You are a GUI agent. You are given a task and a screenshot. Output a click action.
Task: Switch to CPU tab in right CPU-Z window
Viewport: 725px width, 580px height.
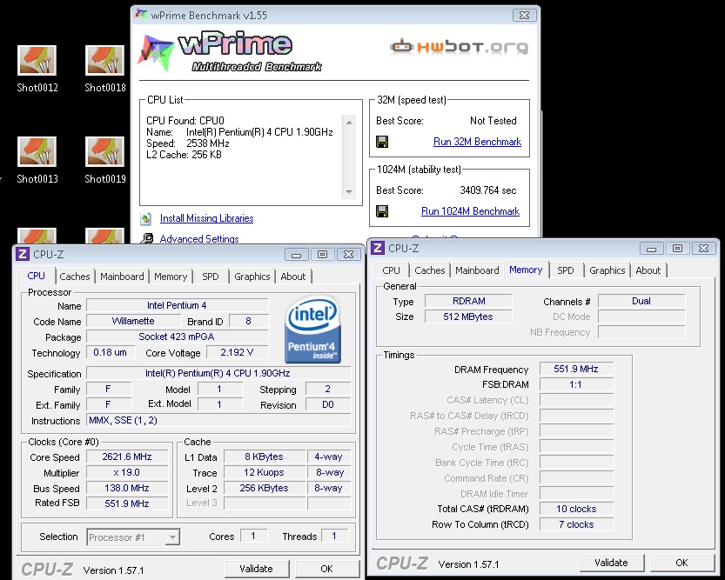click(x=391, y=270)
